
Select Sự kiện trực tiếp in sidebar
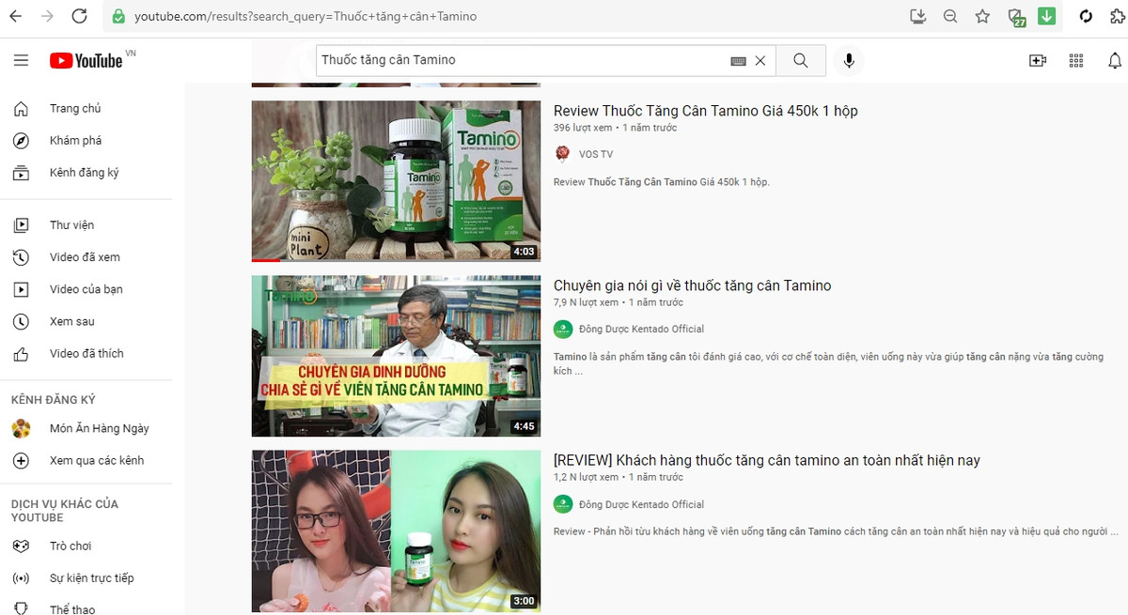coord(91,577)
